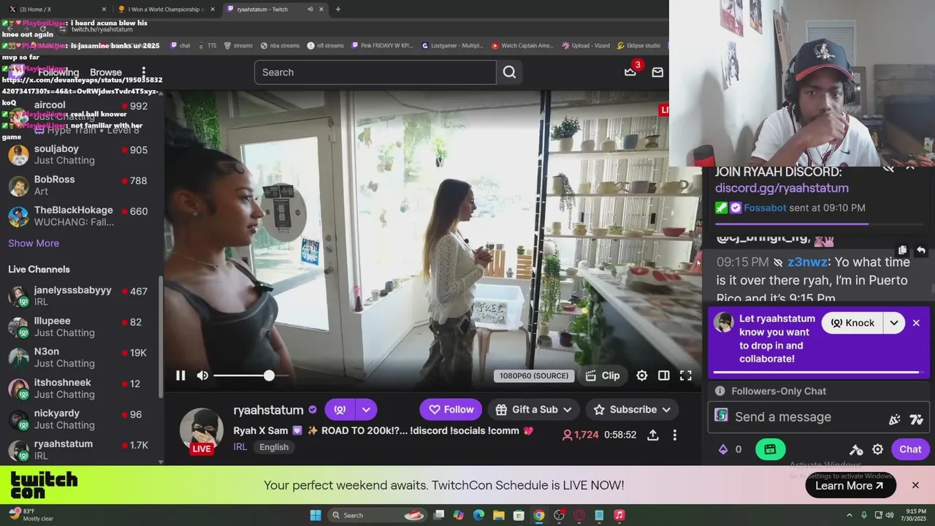Open the nba streams bookmark

(280, 45)
